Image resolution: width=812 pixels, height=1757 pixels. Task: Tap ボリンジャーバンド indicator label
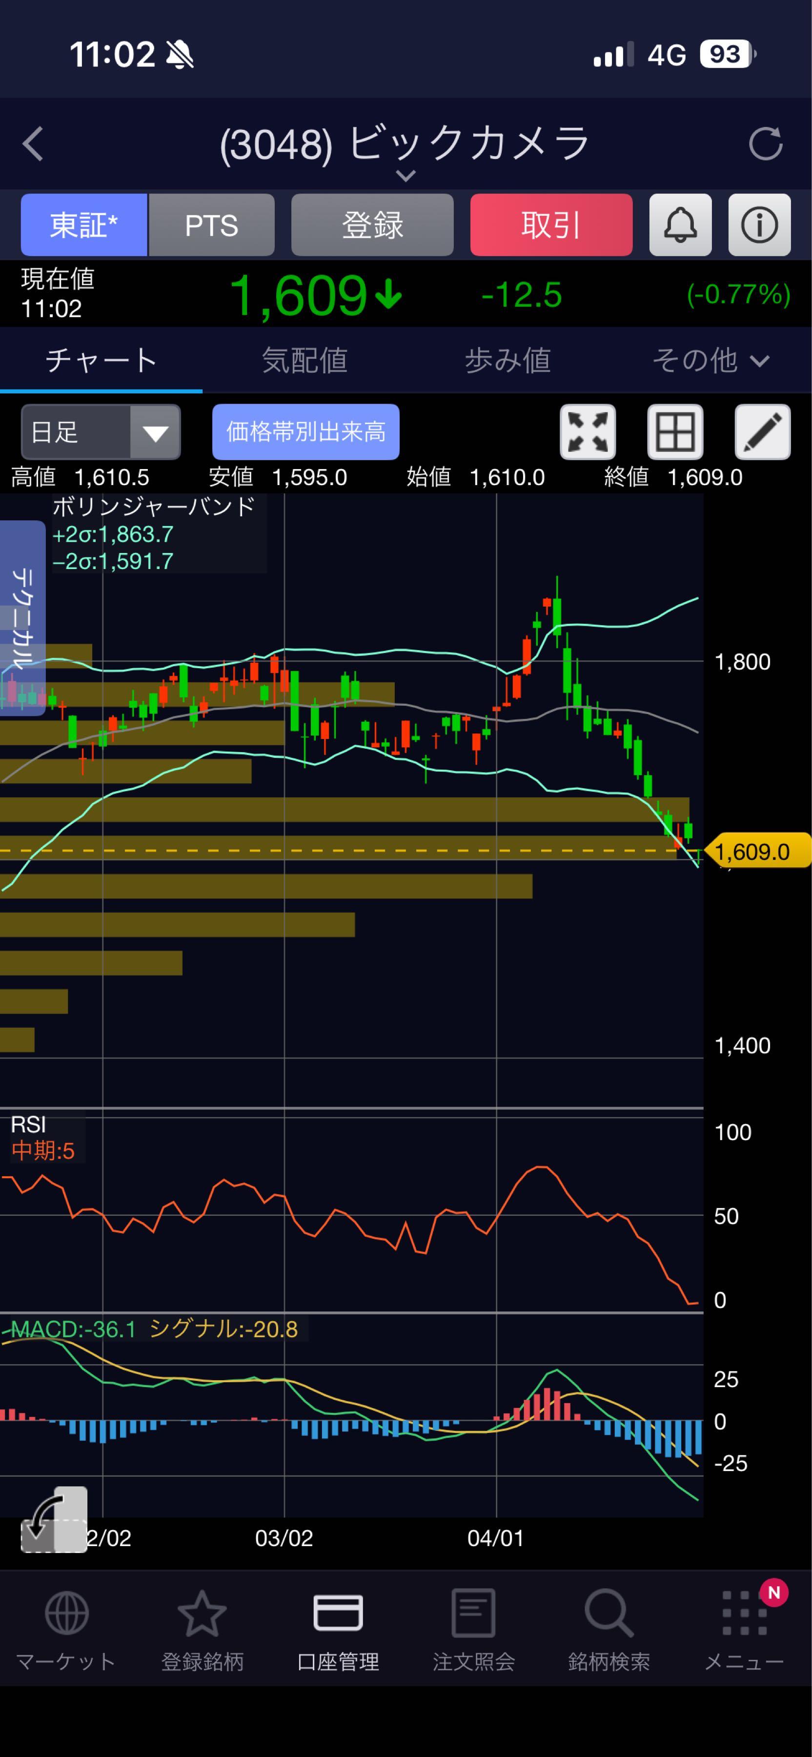click(153, 507)
